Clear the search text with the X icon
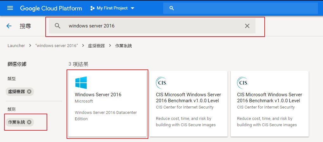Viewport: 323px width, 142px height. point(247,26)
